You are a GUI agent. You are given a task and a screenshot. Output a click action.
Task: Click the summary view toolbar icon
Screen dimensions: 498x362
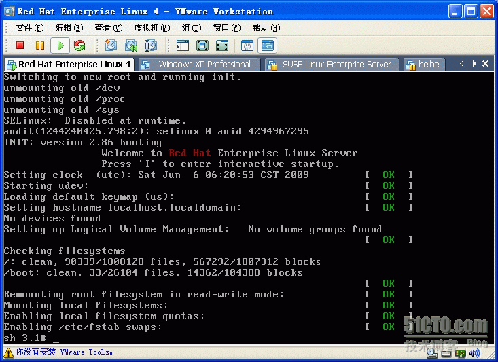click(247, 46)
